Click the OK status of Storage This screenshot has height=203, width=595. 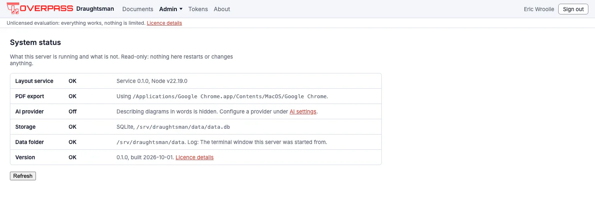coord(73,127)
